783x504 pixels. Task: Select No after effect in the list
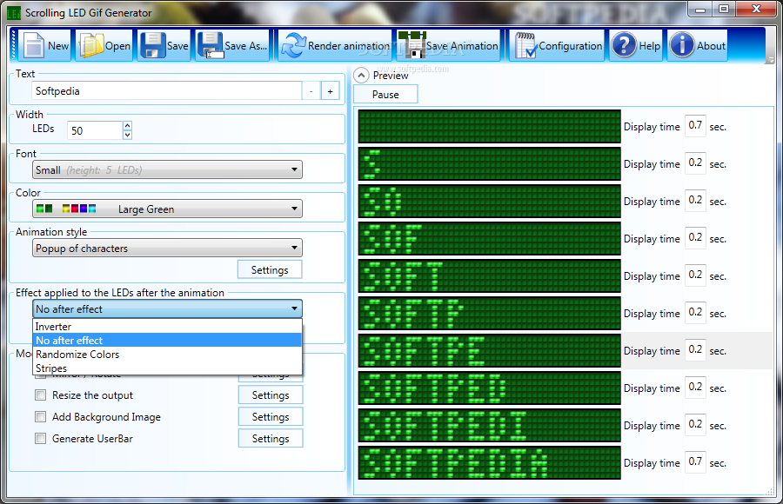point(167,341)
